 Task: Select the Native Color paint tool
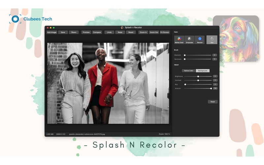coord(179,40)
